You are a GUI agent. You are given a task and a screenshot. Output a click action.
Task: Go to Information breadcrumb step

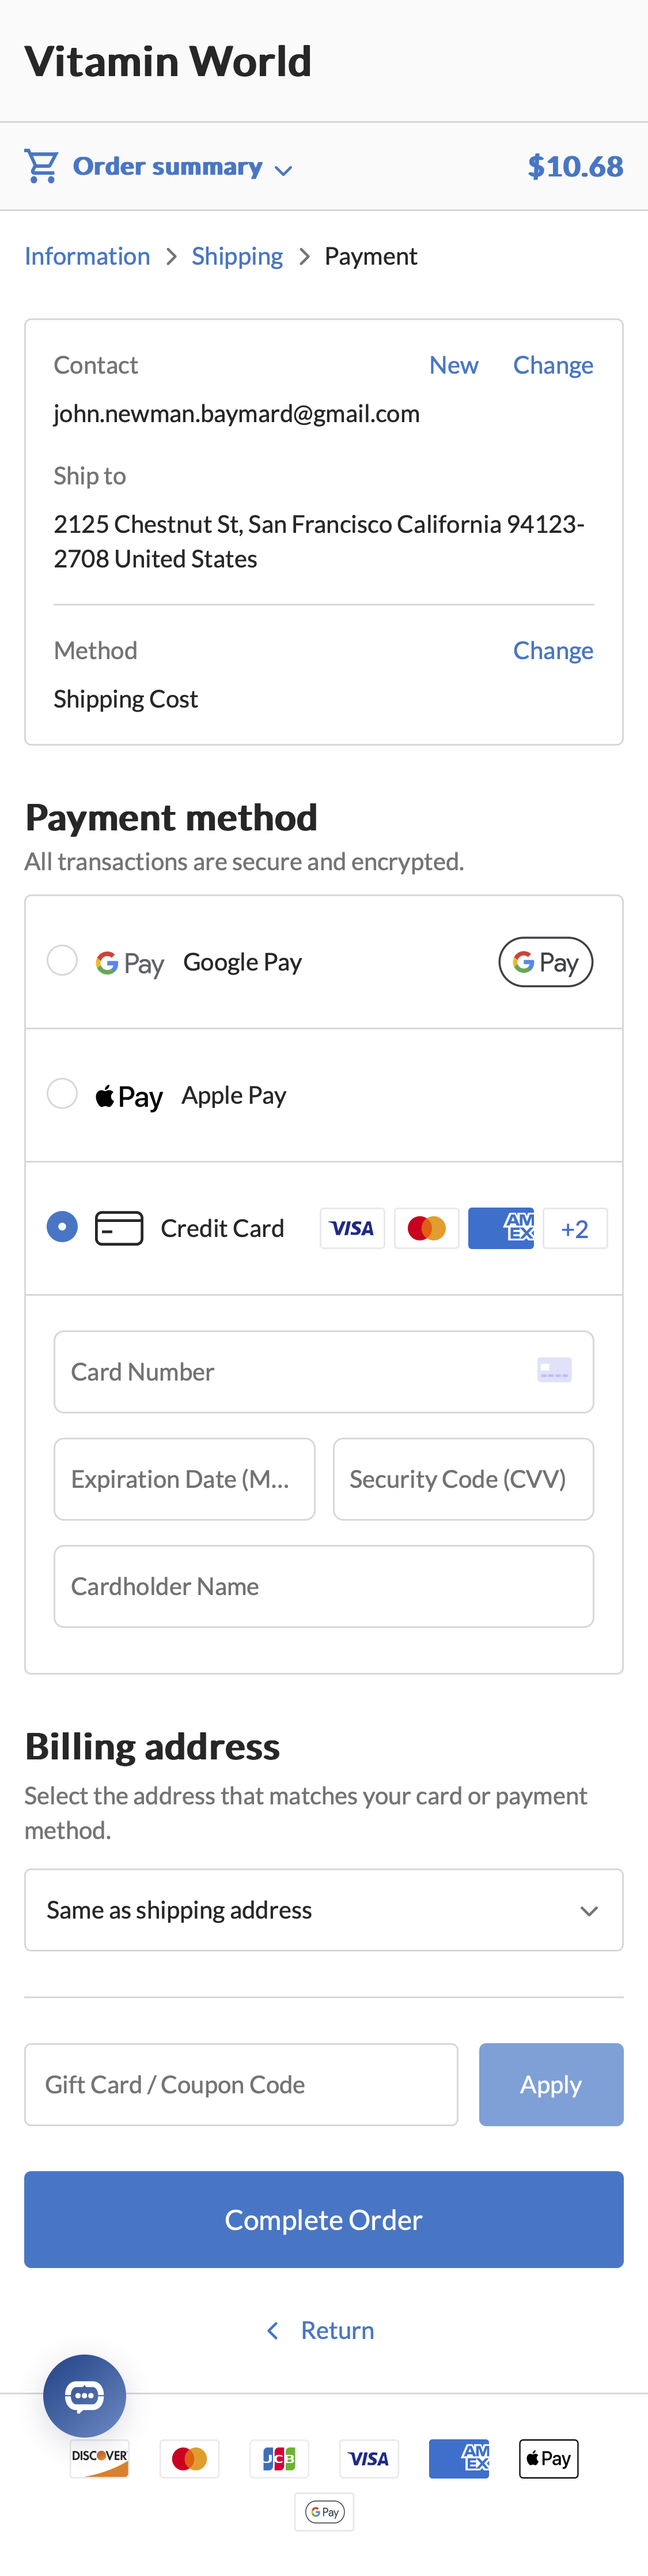coord(87,256)
